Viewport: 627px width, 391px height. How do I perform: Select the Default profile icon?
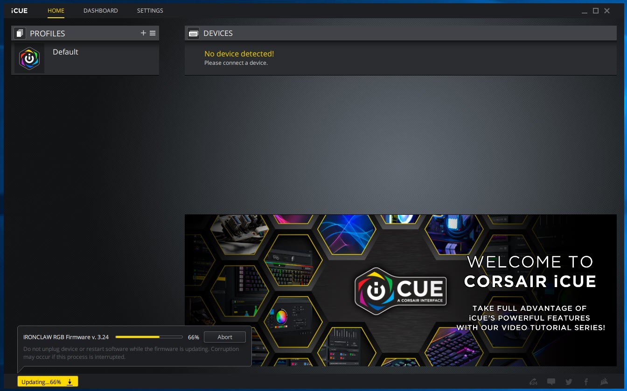(x=29, y=58)
